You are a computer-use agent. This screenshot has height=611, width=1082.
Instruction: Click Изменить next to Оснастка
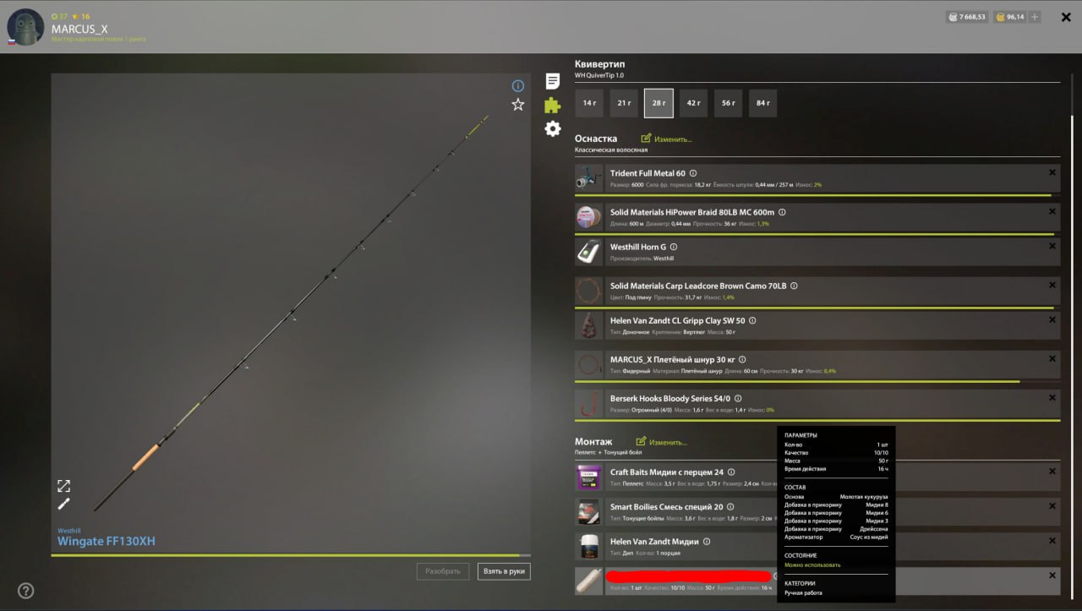click(x=666, y=139)
